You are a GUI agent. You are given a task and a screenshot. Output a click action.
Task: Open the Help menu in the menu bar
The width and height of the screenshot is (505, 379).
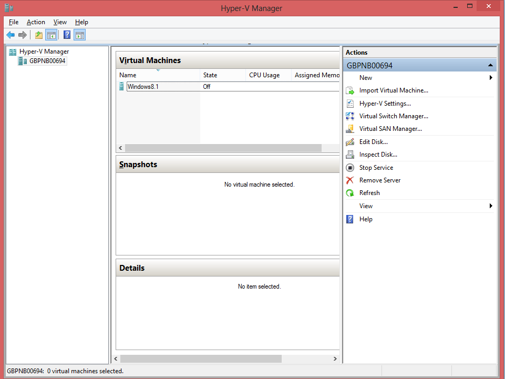pyautogui.click(x=81, y=22)
